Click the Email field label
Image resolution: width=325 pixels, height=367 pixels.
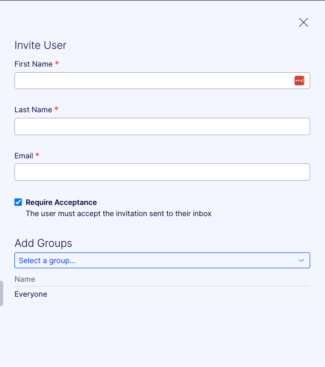click(x=24, y=156)
